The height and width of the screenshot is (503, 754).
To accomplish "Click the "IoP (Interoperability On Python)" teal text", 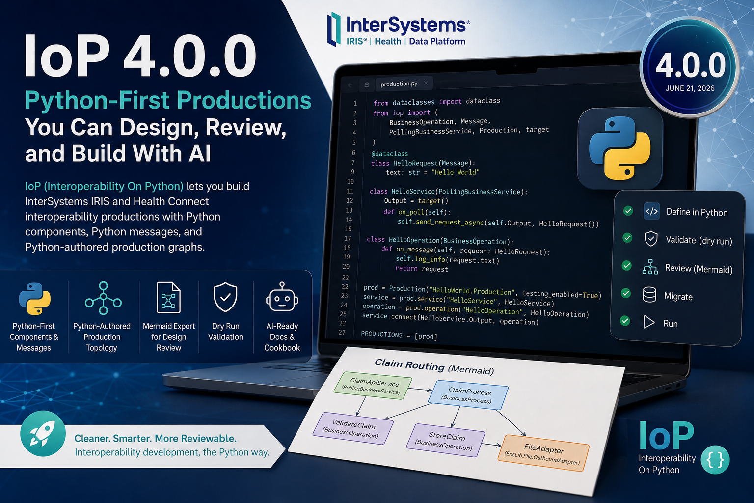I will click(104, 186).
